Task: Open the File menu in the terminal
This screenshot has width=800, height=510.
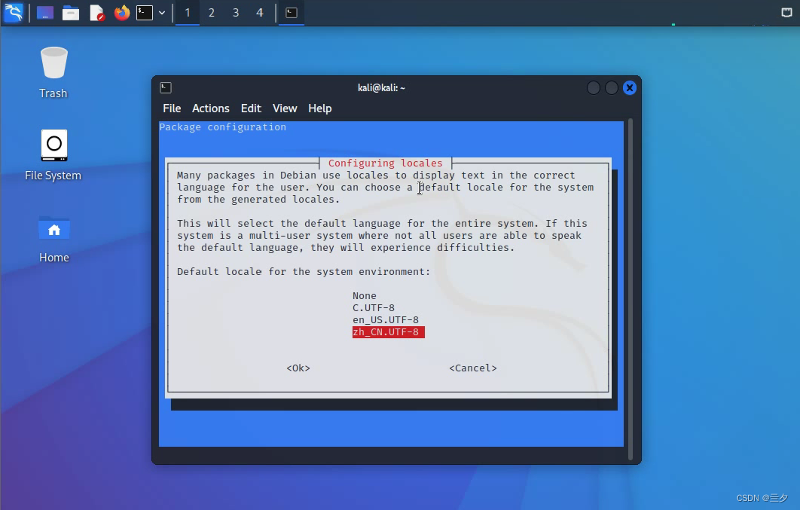Action: coord(172,108)
